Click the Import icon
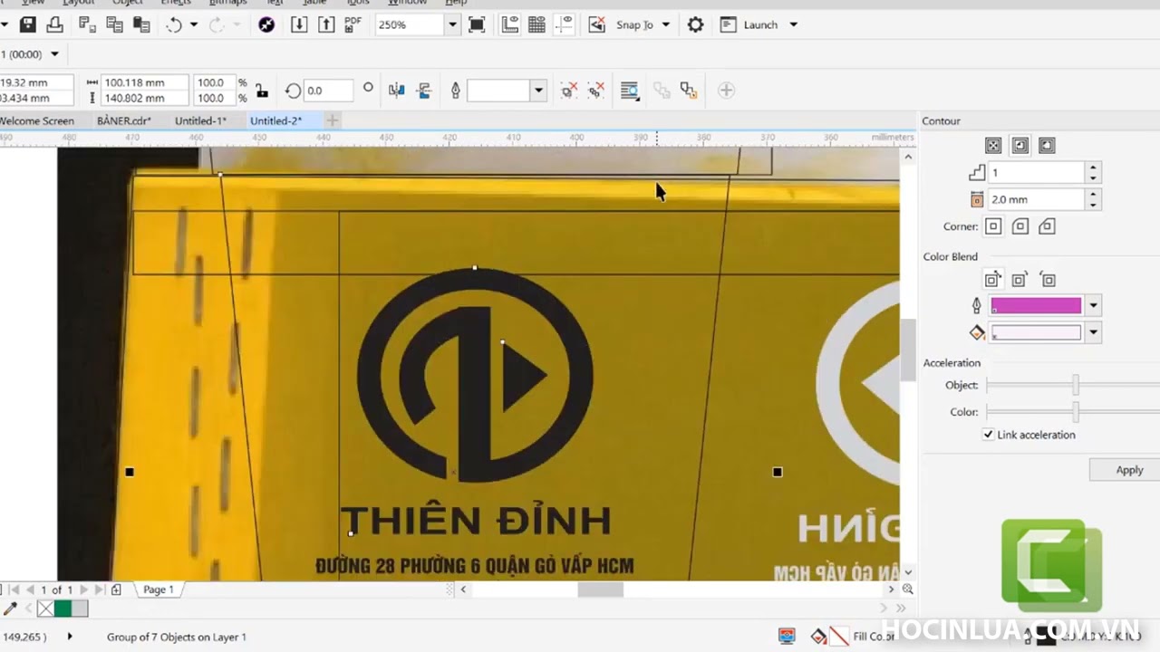The width and height of the screenshot is (1160, 652). point(299,25)
